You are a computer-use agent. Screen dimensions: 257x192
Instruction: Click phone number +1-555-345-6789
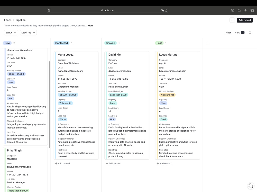point(118,79)
